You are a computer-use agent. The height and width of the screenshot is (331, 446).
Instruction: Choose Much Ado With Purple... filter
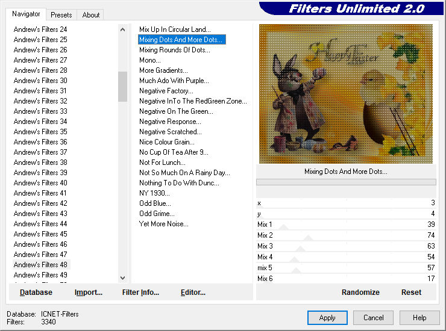point(174,81)
